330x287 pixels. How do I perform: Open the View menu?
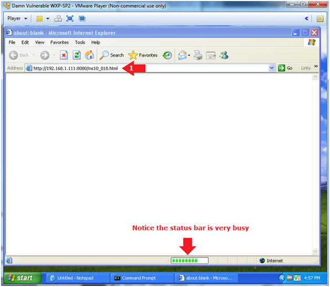(39, 43)
